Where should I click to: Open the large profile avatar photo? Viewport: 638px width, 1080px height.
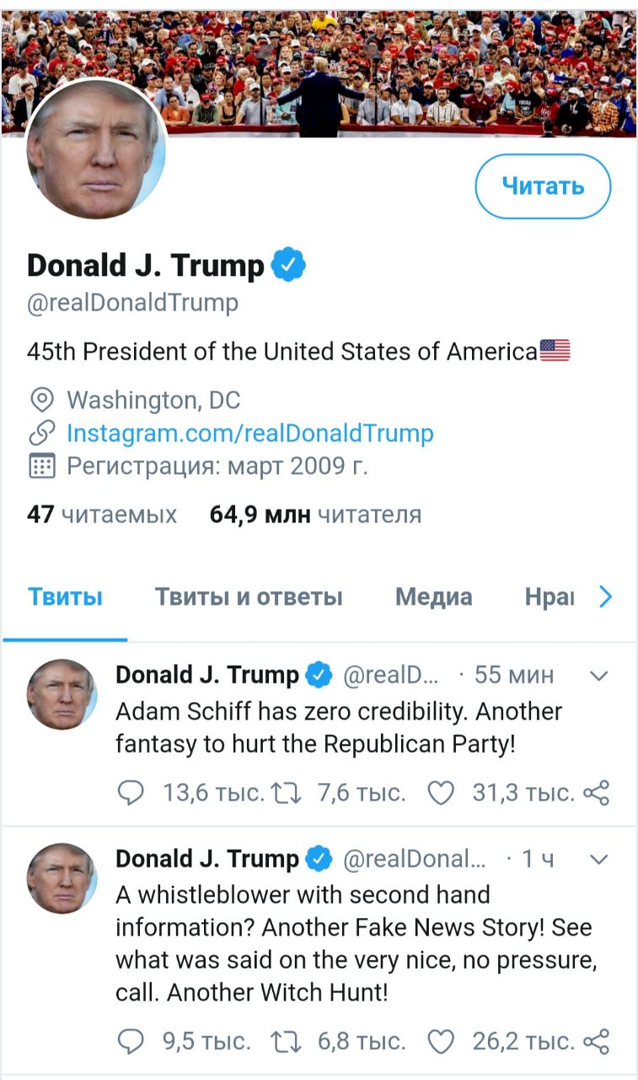click(x=96, y=149)
